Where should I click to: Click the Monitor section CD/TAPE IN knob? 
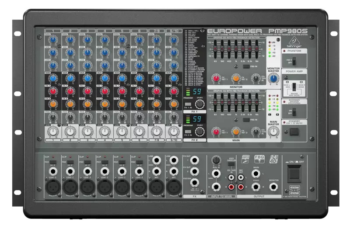(256, 78)
